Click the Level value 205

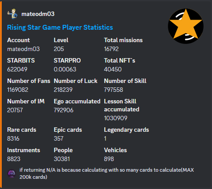tap(59, 49)
